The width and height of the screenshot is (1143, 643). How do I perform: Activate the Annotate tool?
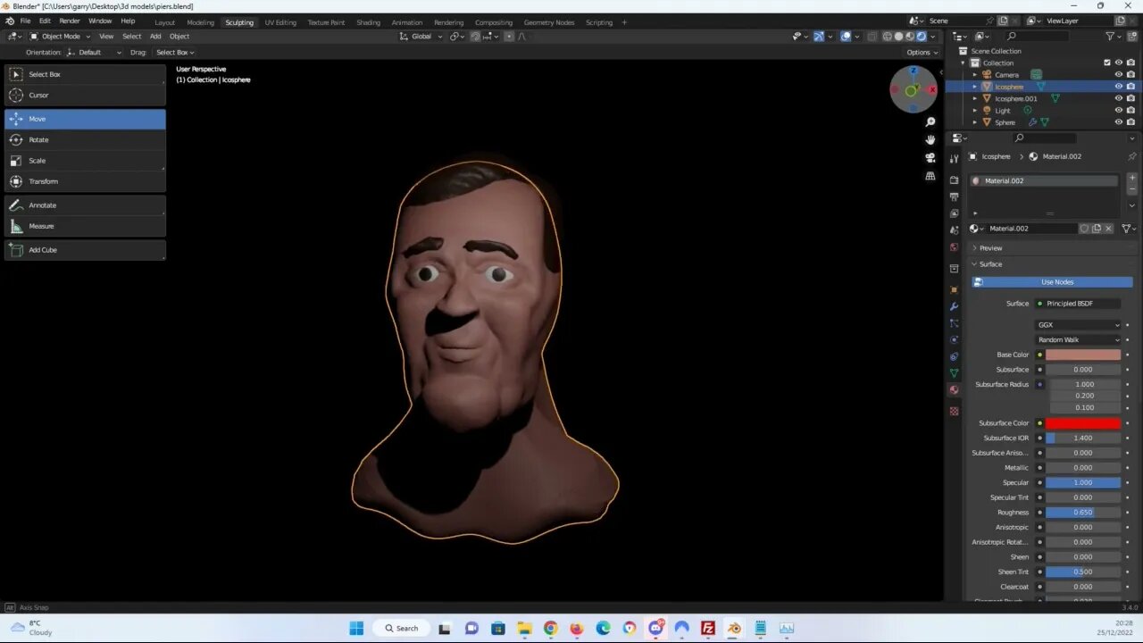tap(85, 205)
